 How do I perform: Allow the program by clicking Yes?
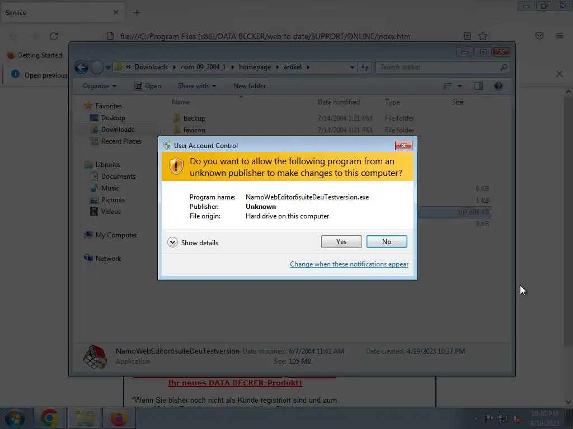coord(341,241)
